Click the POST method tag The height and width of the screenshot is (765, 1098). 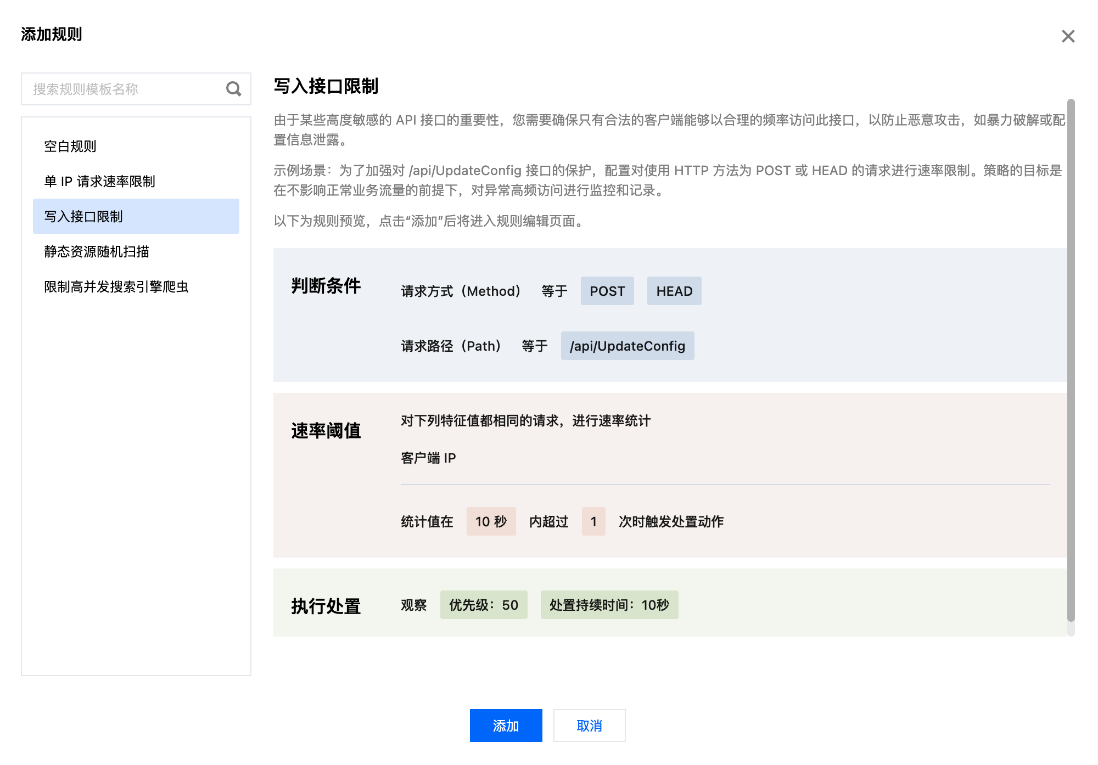pyautogui.click(x=607, y=291)
